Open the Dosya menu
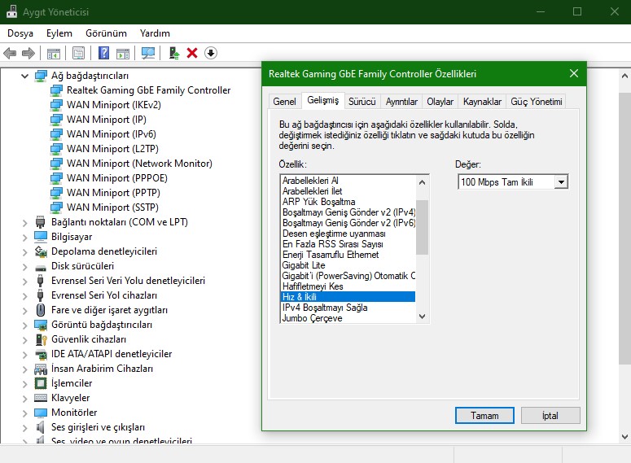631x463 pixels. point(20,33)
